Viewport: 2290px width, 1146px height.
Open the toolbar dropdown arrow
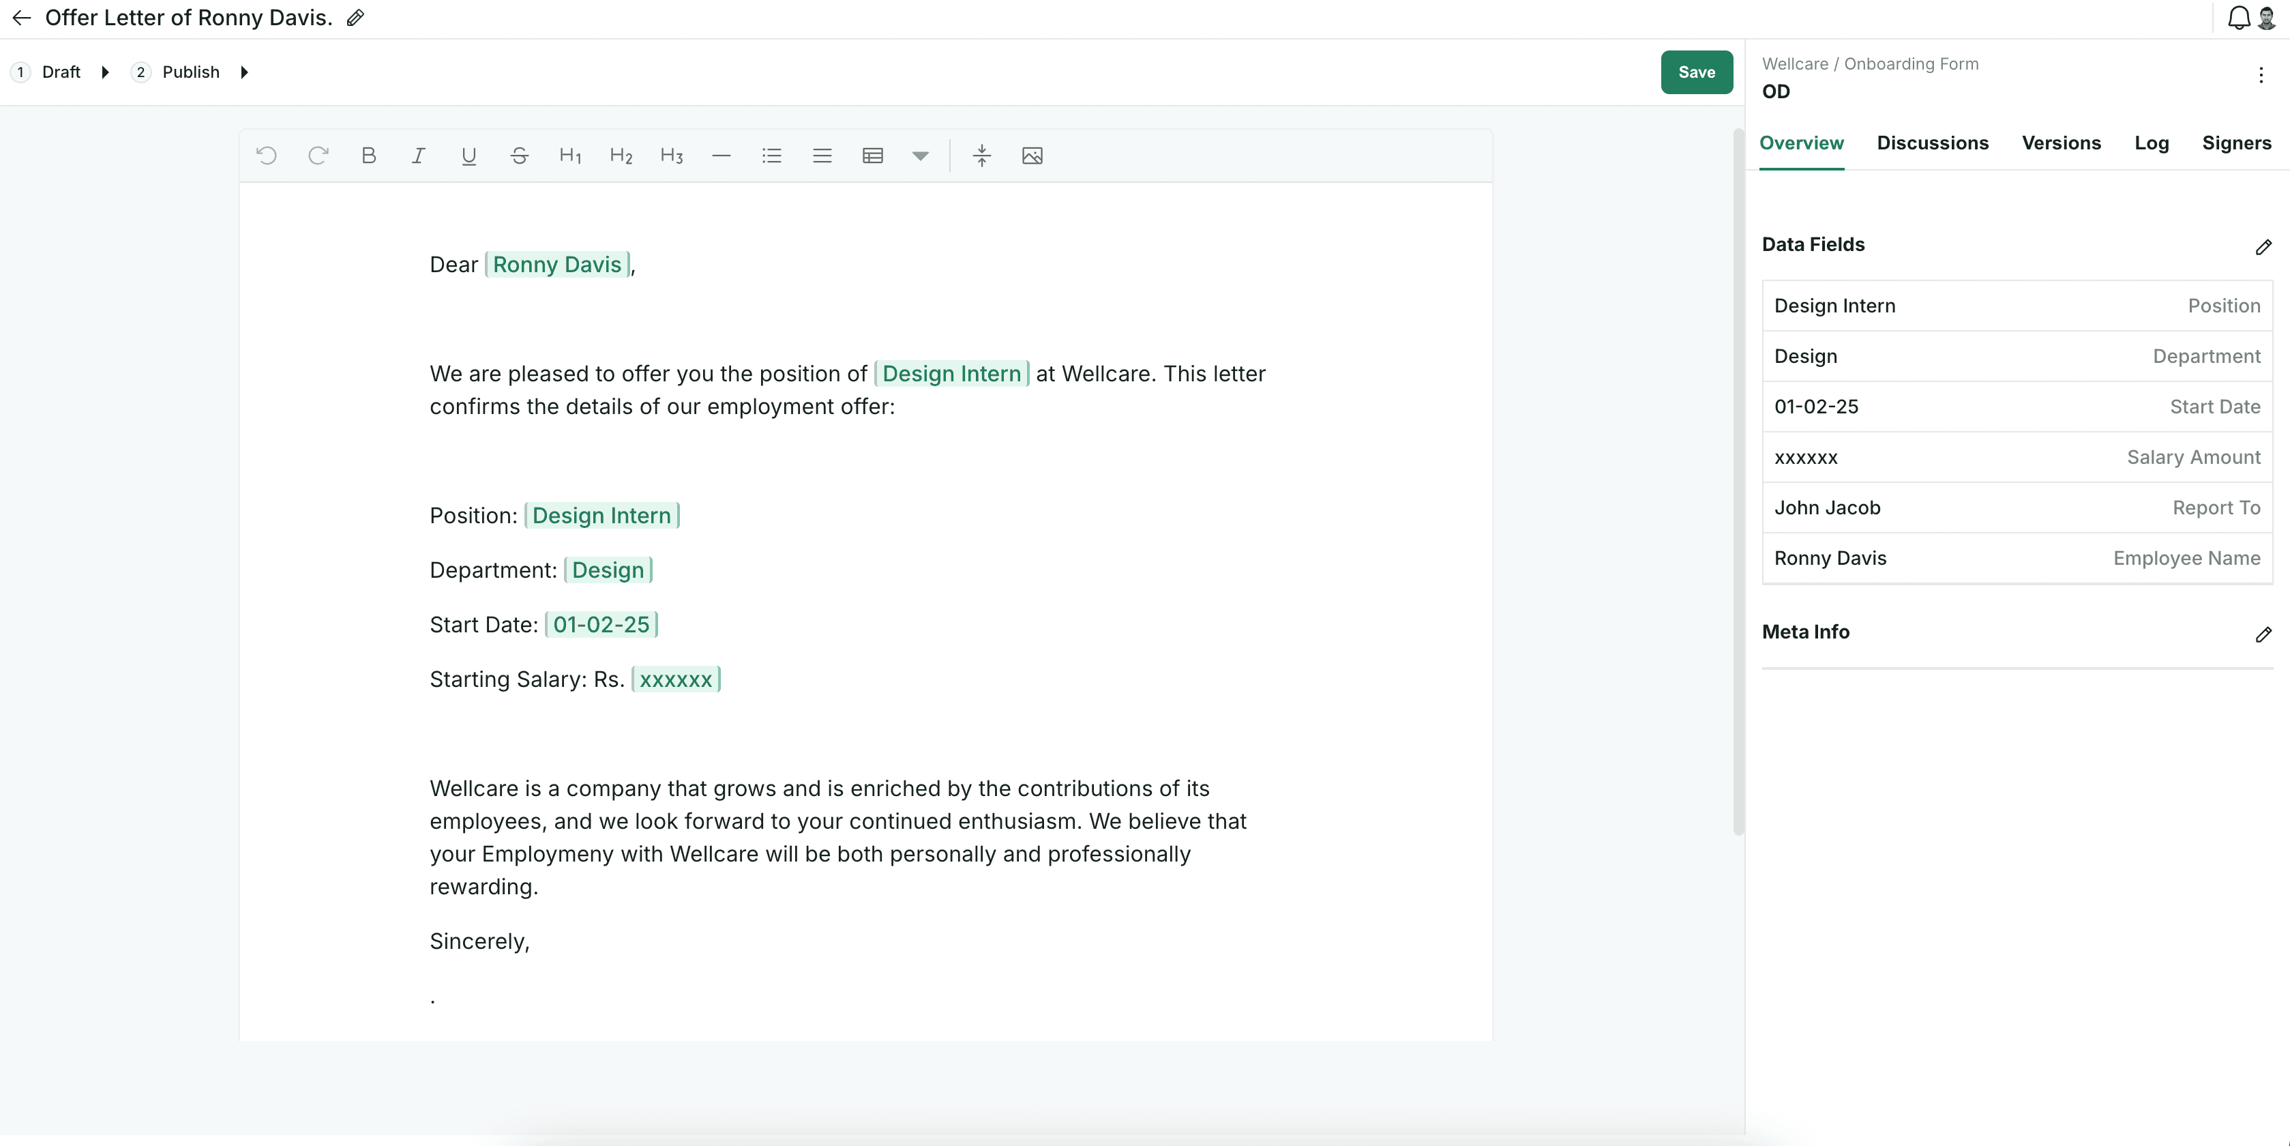[x=920, y=156]
